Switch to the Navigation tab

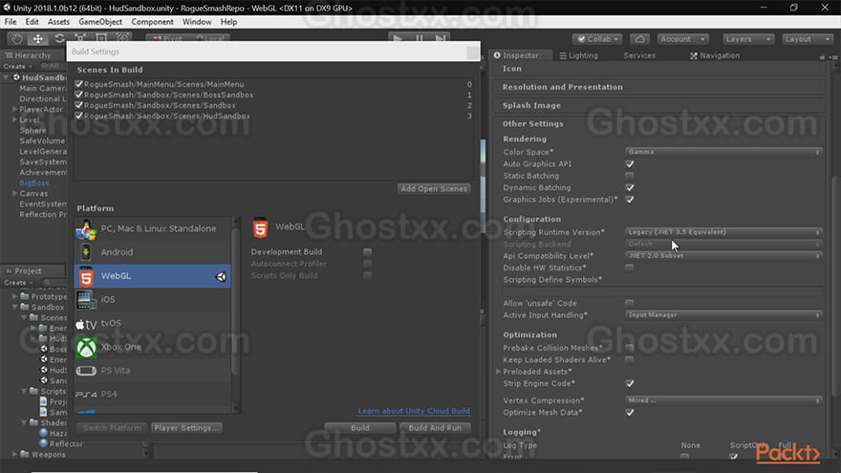[715, 55]
